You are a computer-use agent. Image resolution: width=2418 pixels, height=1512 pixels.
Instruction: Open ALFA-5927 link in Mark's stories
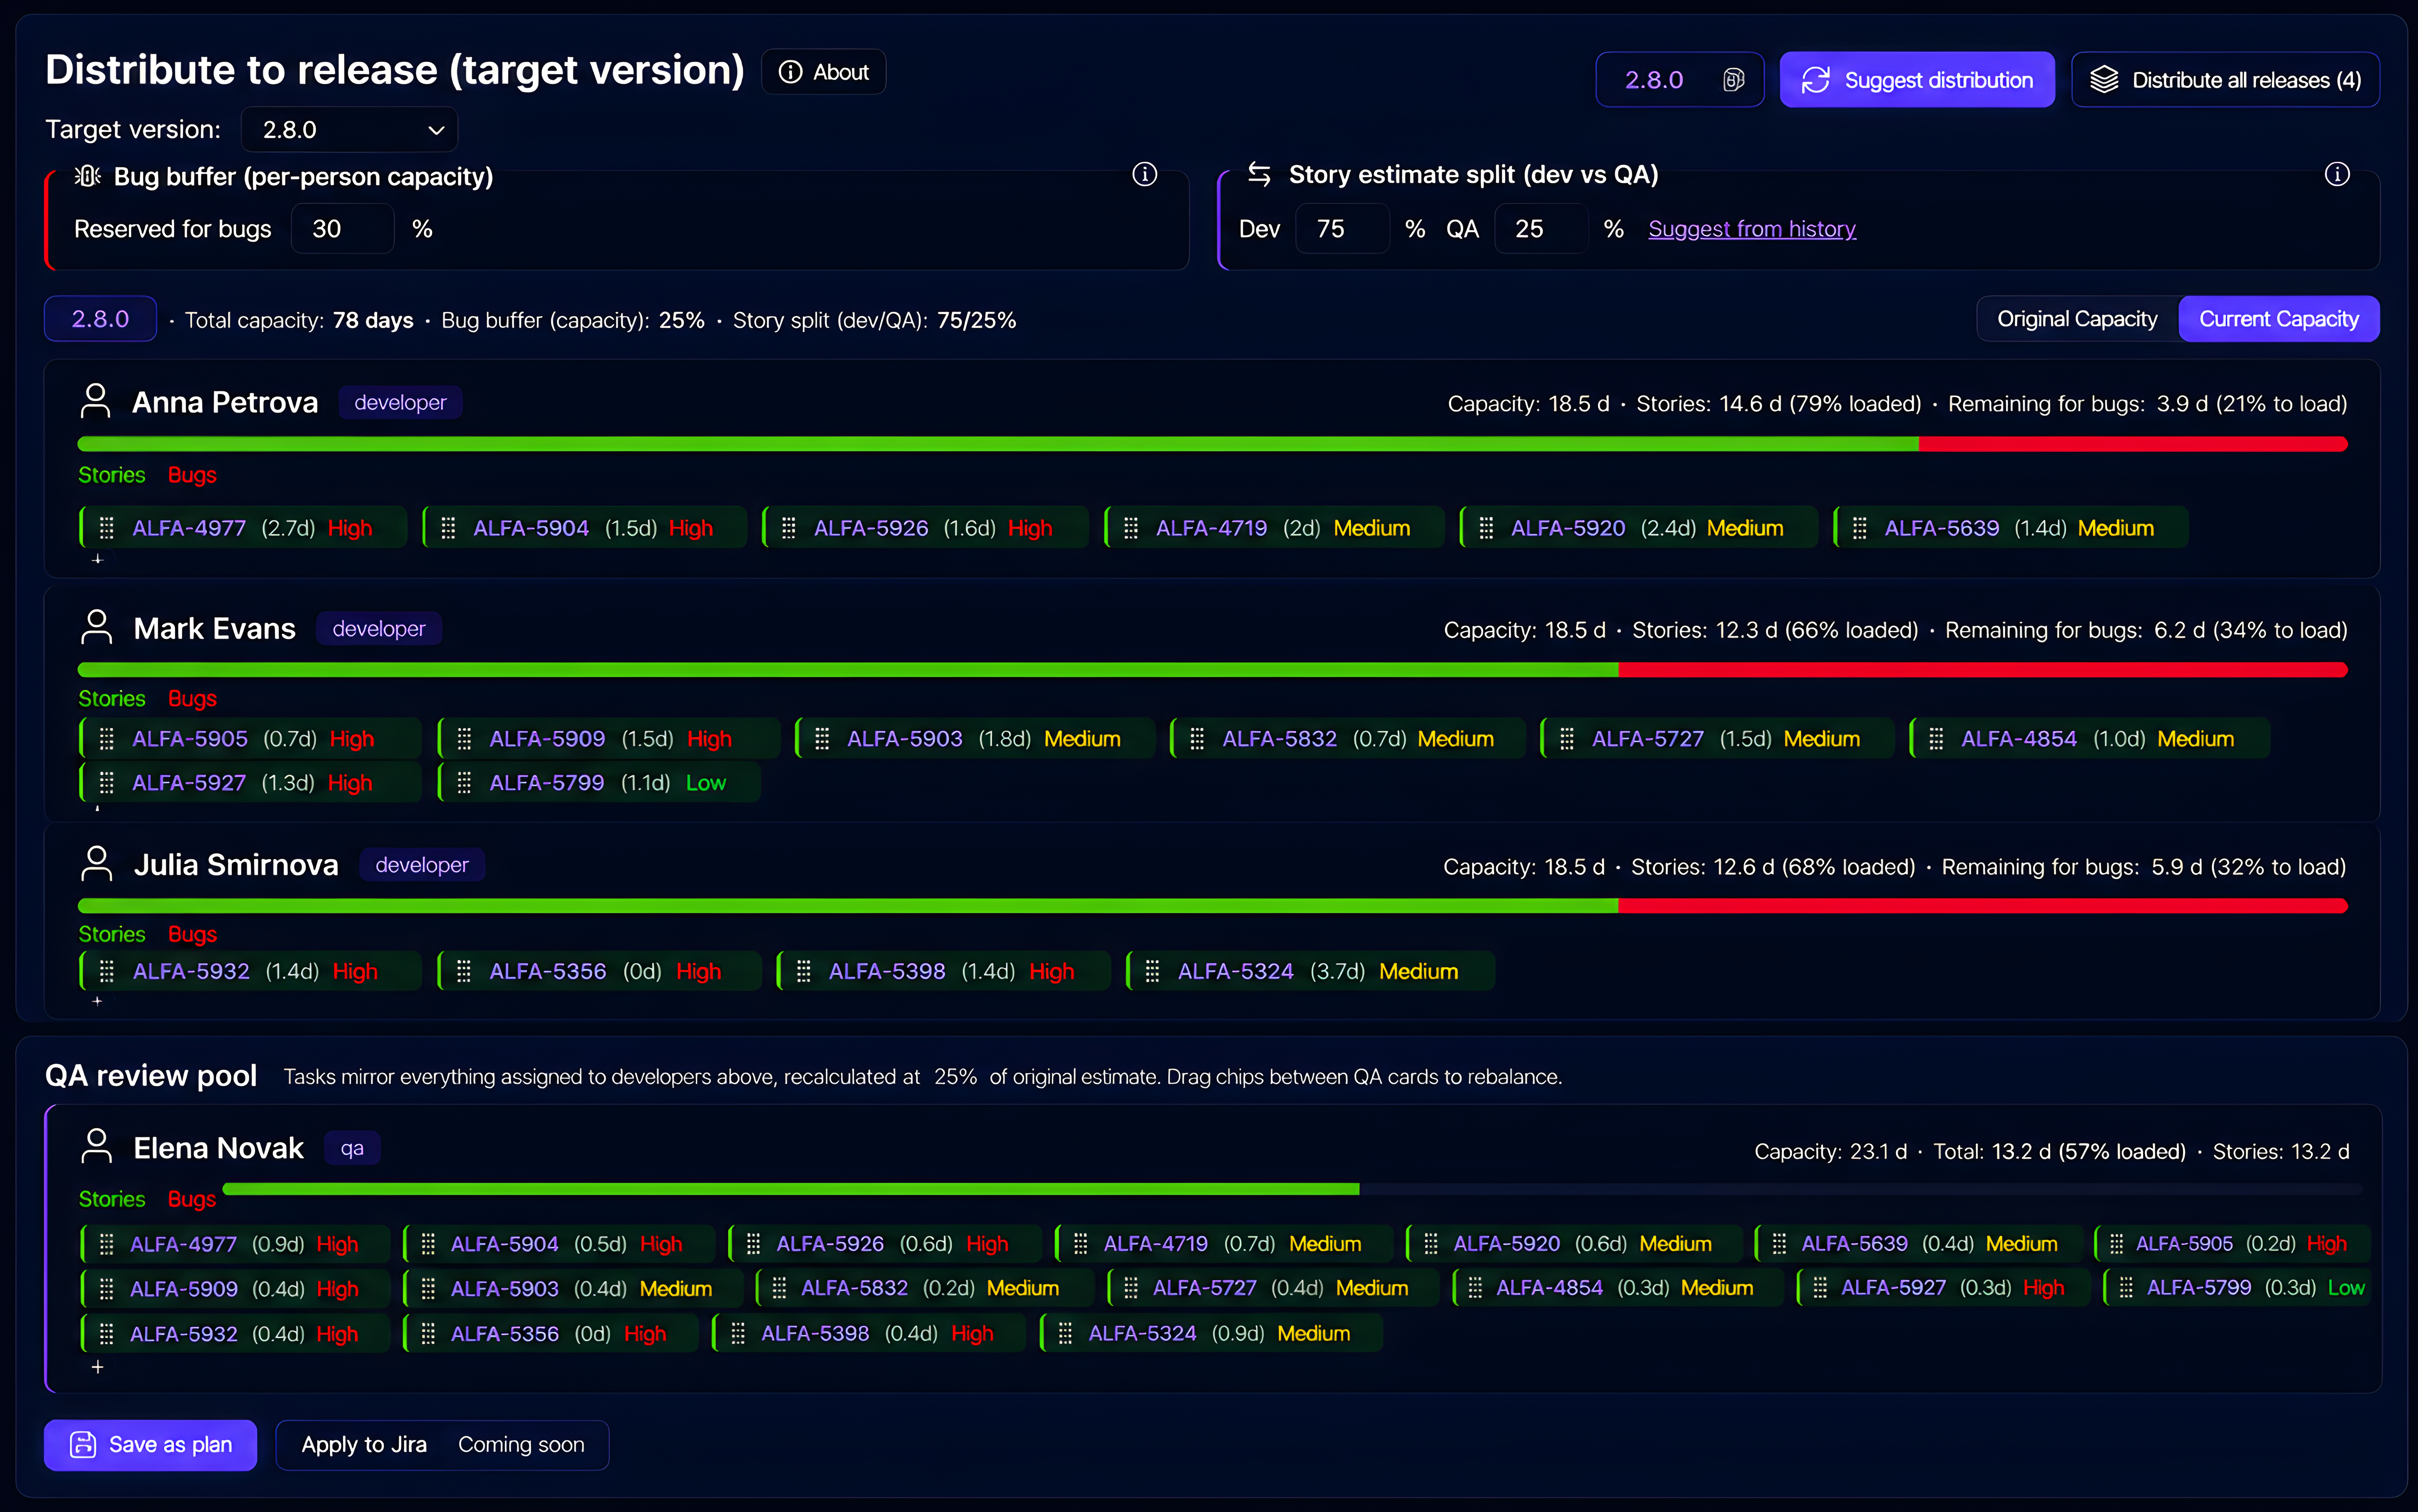tap(189, 783)
